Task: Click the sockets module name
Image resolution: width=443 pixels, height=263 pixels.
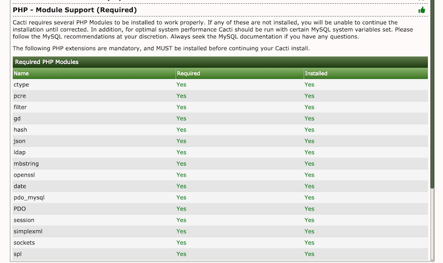Action: click(24, 243)
